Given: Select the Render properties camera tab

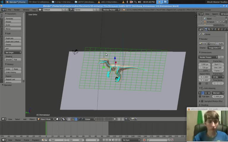Looking at the screenshot, I should [x=206, y=29].
